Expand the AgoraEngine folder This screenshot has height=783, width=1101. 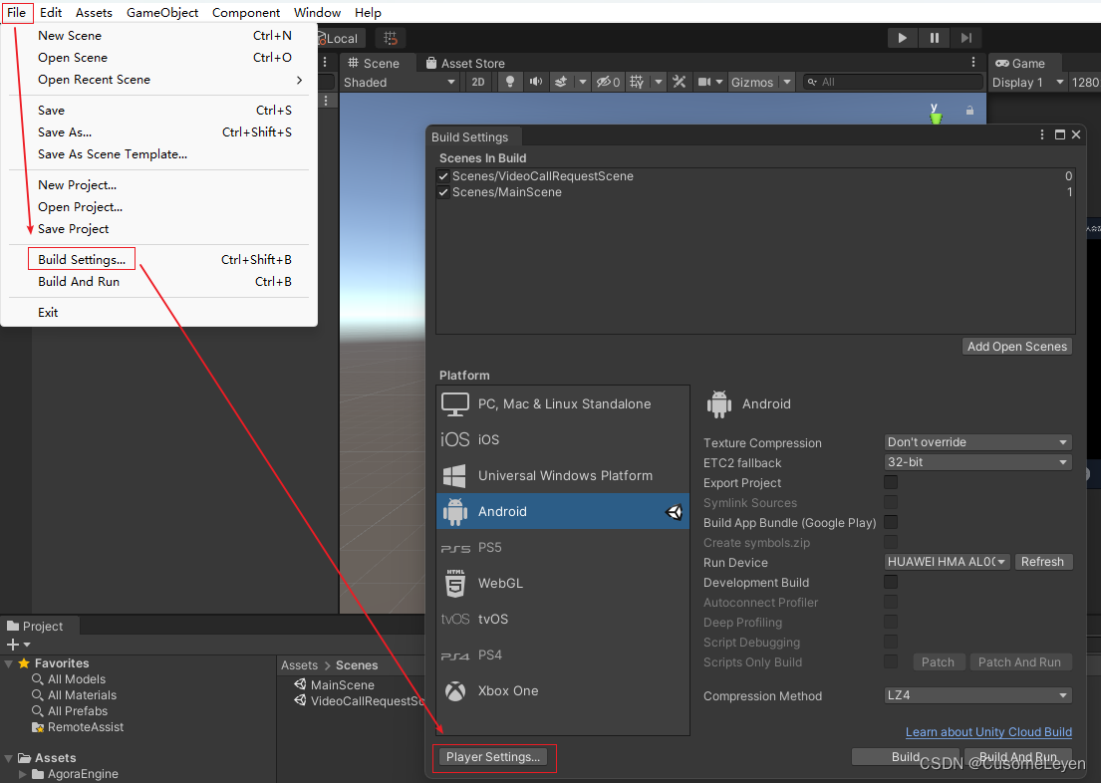(23, 775)
